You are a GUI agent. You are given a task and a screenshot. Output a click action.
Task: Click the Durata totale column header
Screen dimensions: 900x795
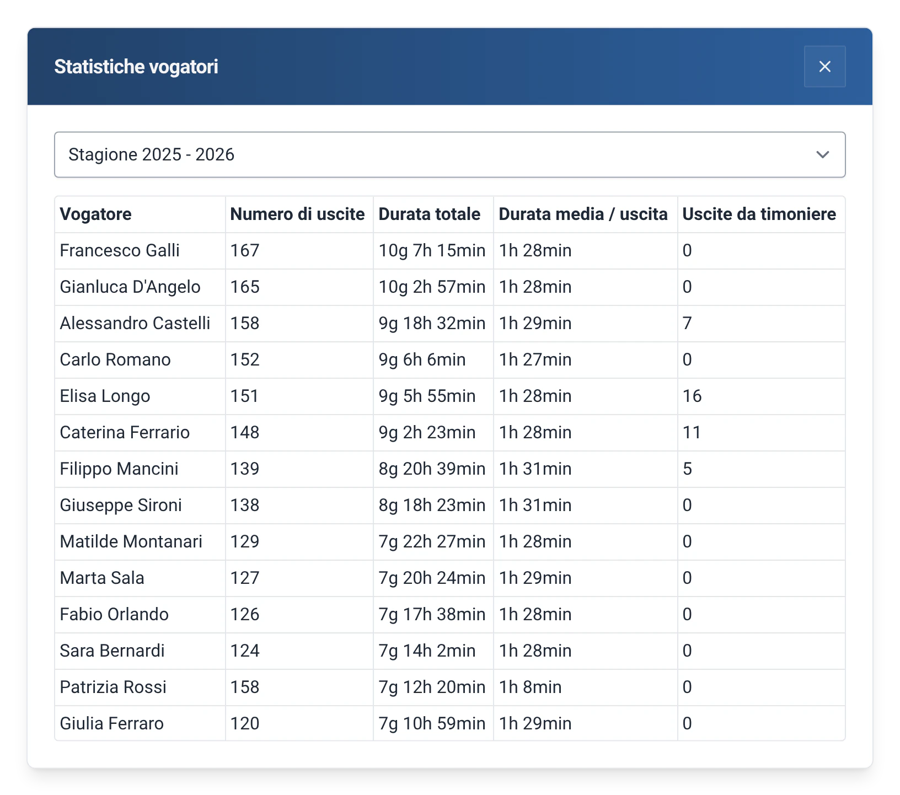[x=429, y=214]
